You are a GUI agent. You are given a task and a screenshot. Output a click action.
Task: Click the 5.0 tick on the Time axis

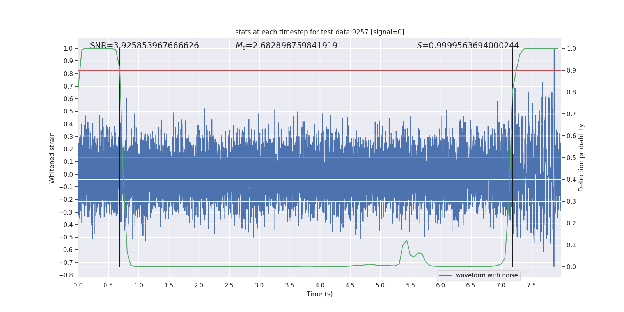click(x=380, y=285)
